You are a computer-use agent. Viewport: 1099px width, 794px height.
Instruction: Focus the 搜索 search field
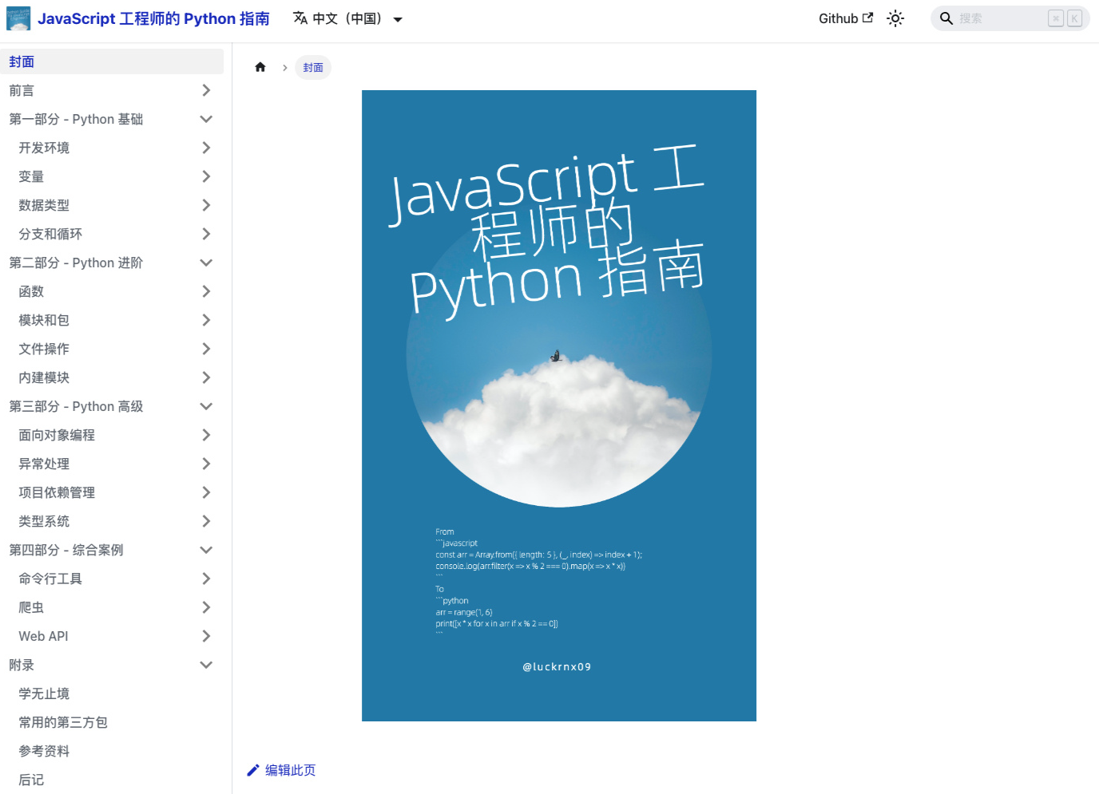click(x=1010, y=18)
